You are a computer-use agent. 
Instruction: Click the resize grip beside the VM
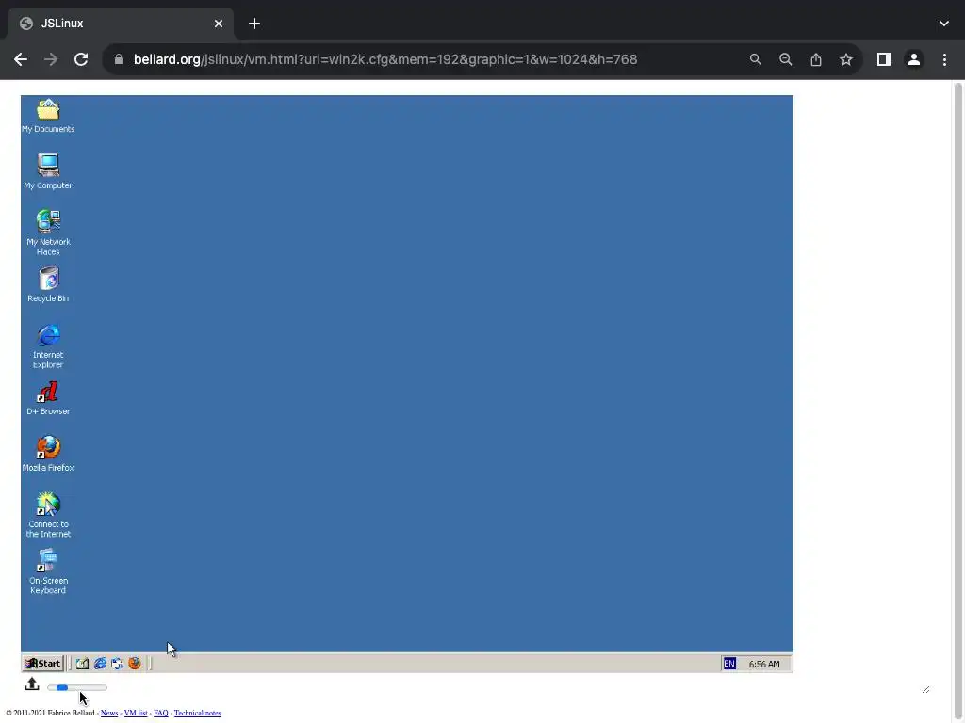pyautogui.click(x=925, y=690)
